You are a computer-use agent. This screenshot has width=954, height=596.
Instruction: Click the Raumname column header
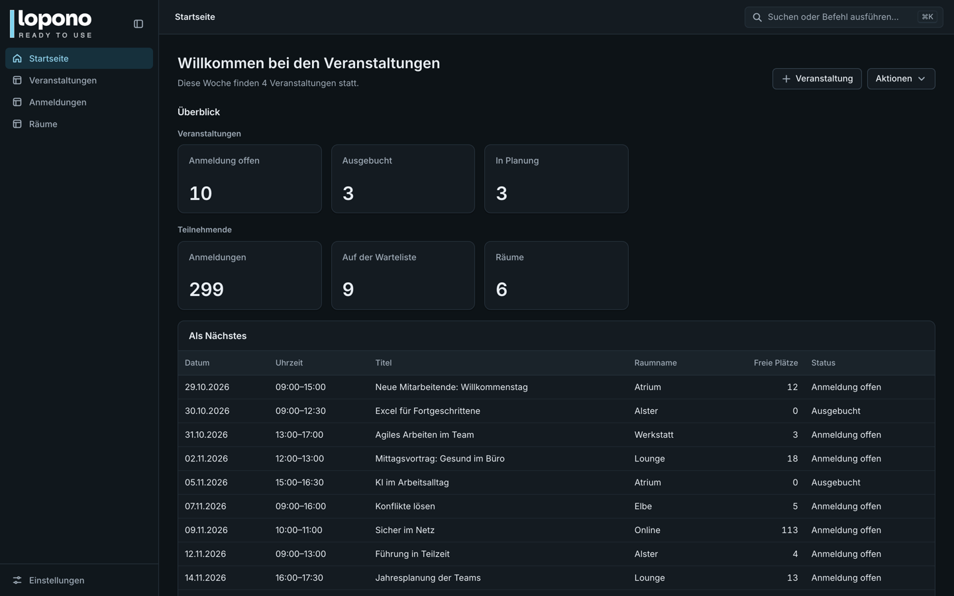(655, 363)
